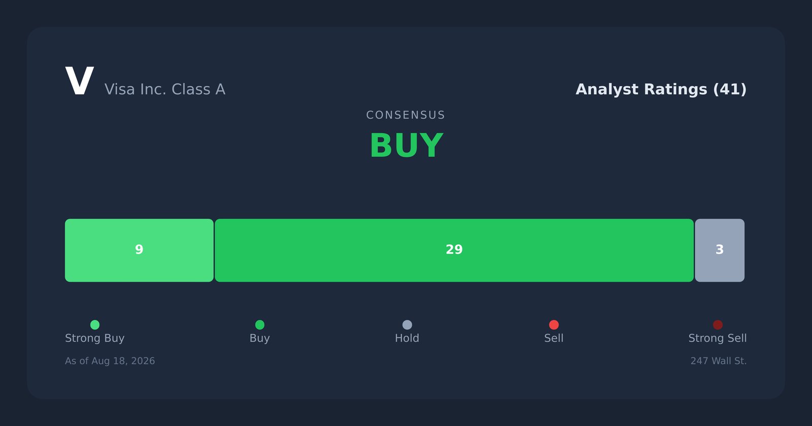Select the Hold bar segment showing 3
812x426 pixels.
[x=720, y=251]
